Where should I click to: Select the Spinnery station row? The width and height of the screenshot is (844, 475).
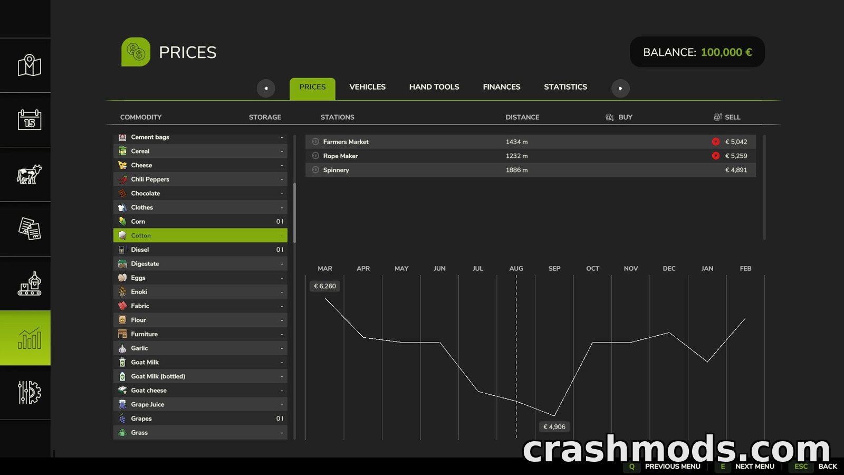point(531,170)
